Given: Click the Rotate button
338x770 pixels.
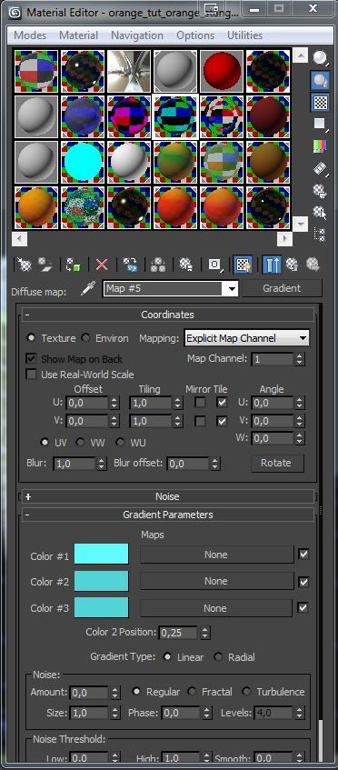Looking at the screenshot, I should click(x=275, y=463).
